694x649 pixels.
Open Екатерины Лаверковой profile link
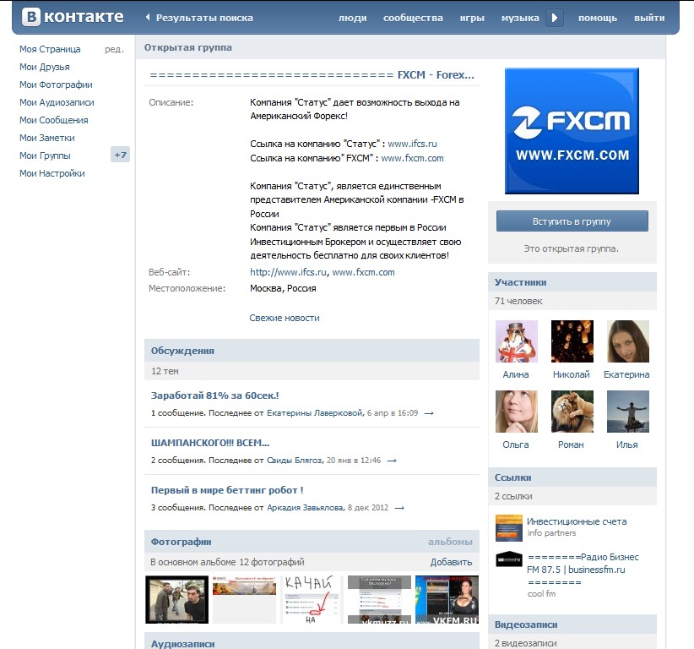(x=315, y=413)
